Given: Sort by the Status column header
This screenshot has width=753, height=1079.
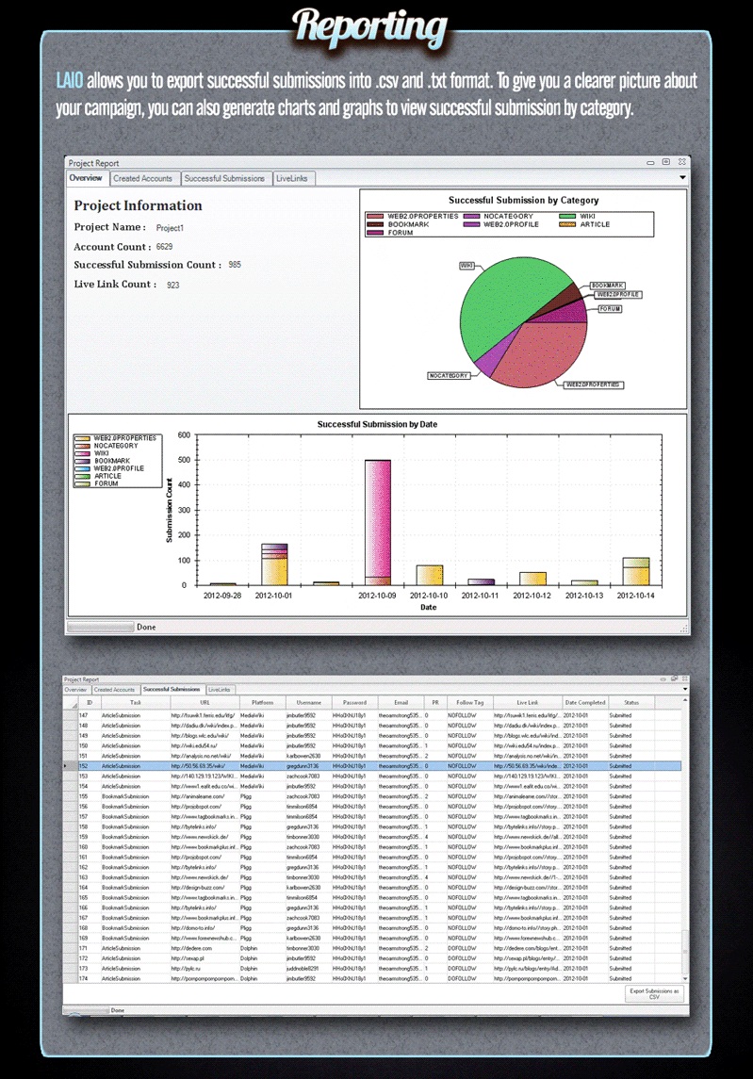Looking at the screenshot, I should tap(631, 703).
